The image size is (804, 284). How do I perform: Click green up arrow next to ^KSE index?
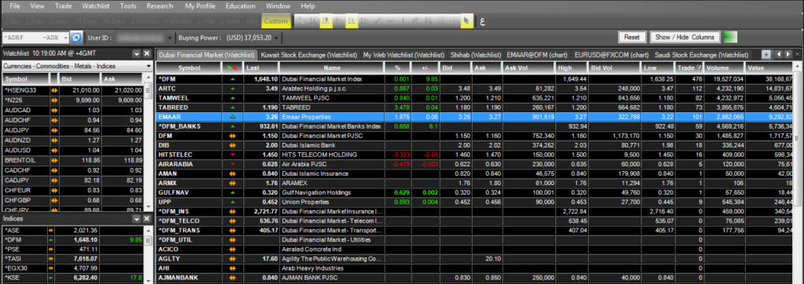(51, 278)
